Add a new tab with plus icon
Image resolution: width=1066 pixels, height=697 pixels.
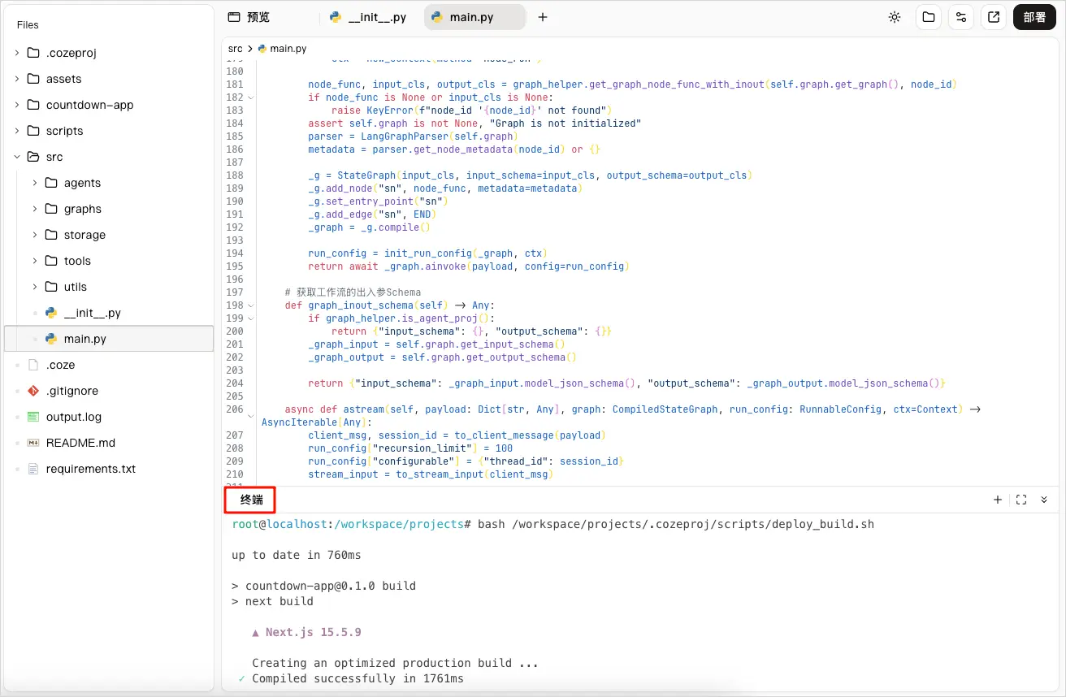[x=543, y=17]
